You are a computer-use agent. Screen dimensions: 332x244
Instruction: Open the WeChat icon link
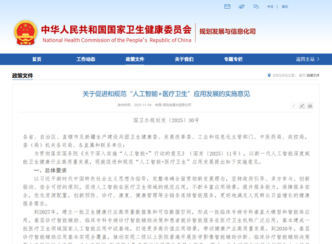[x=256, y=7]
